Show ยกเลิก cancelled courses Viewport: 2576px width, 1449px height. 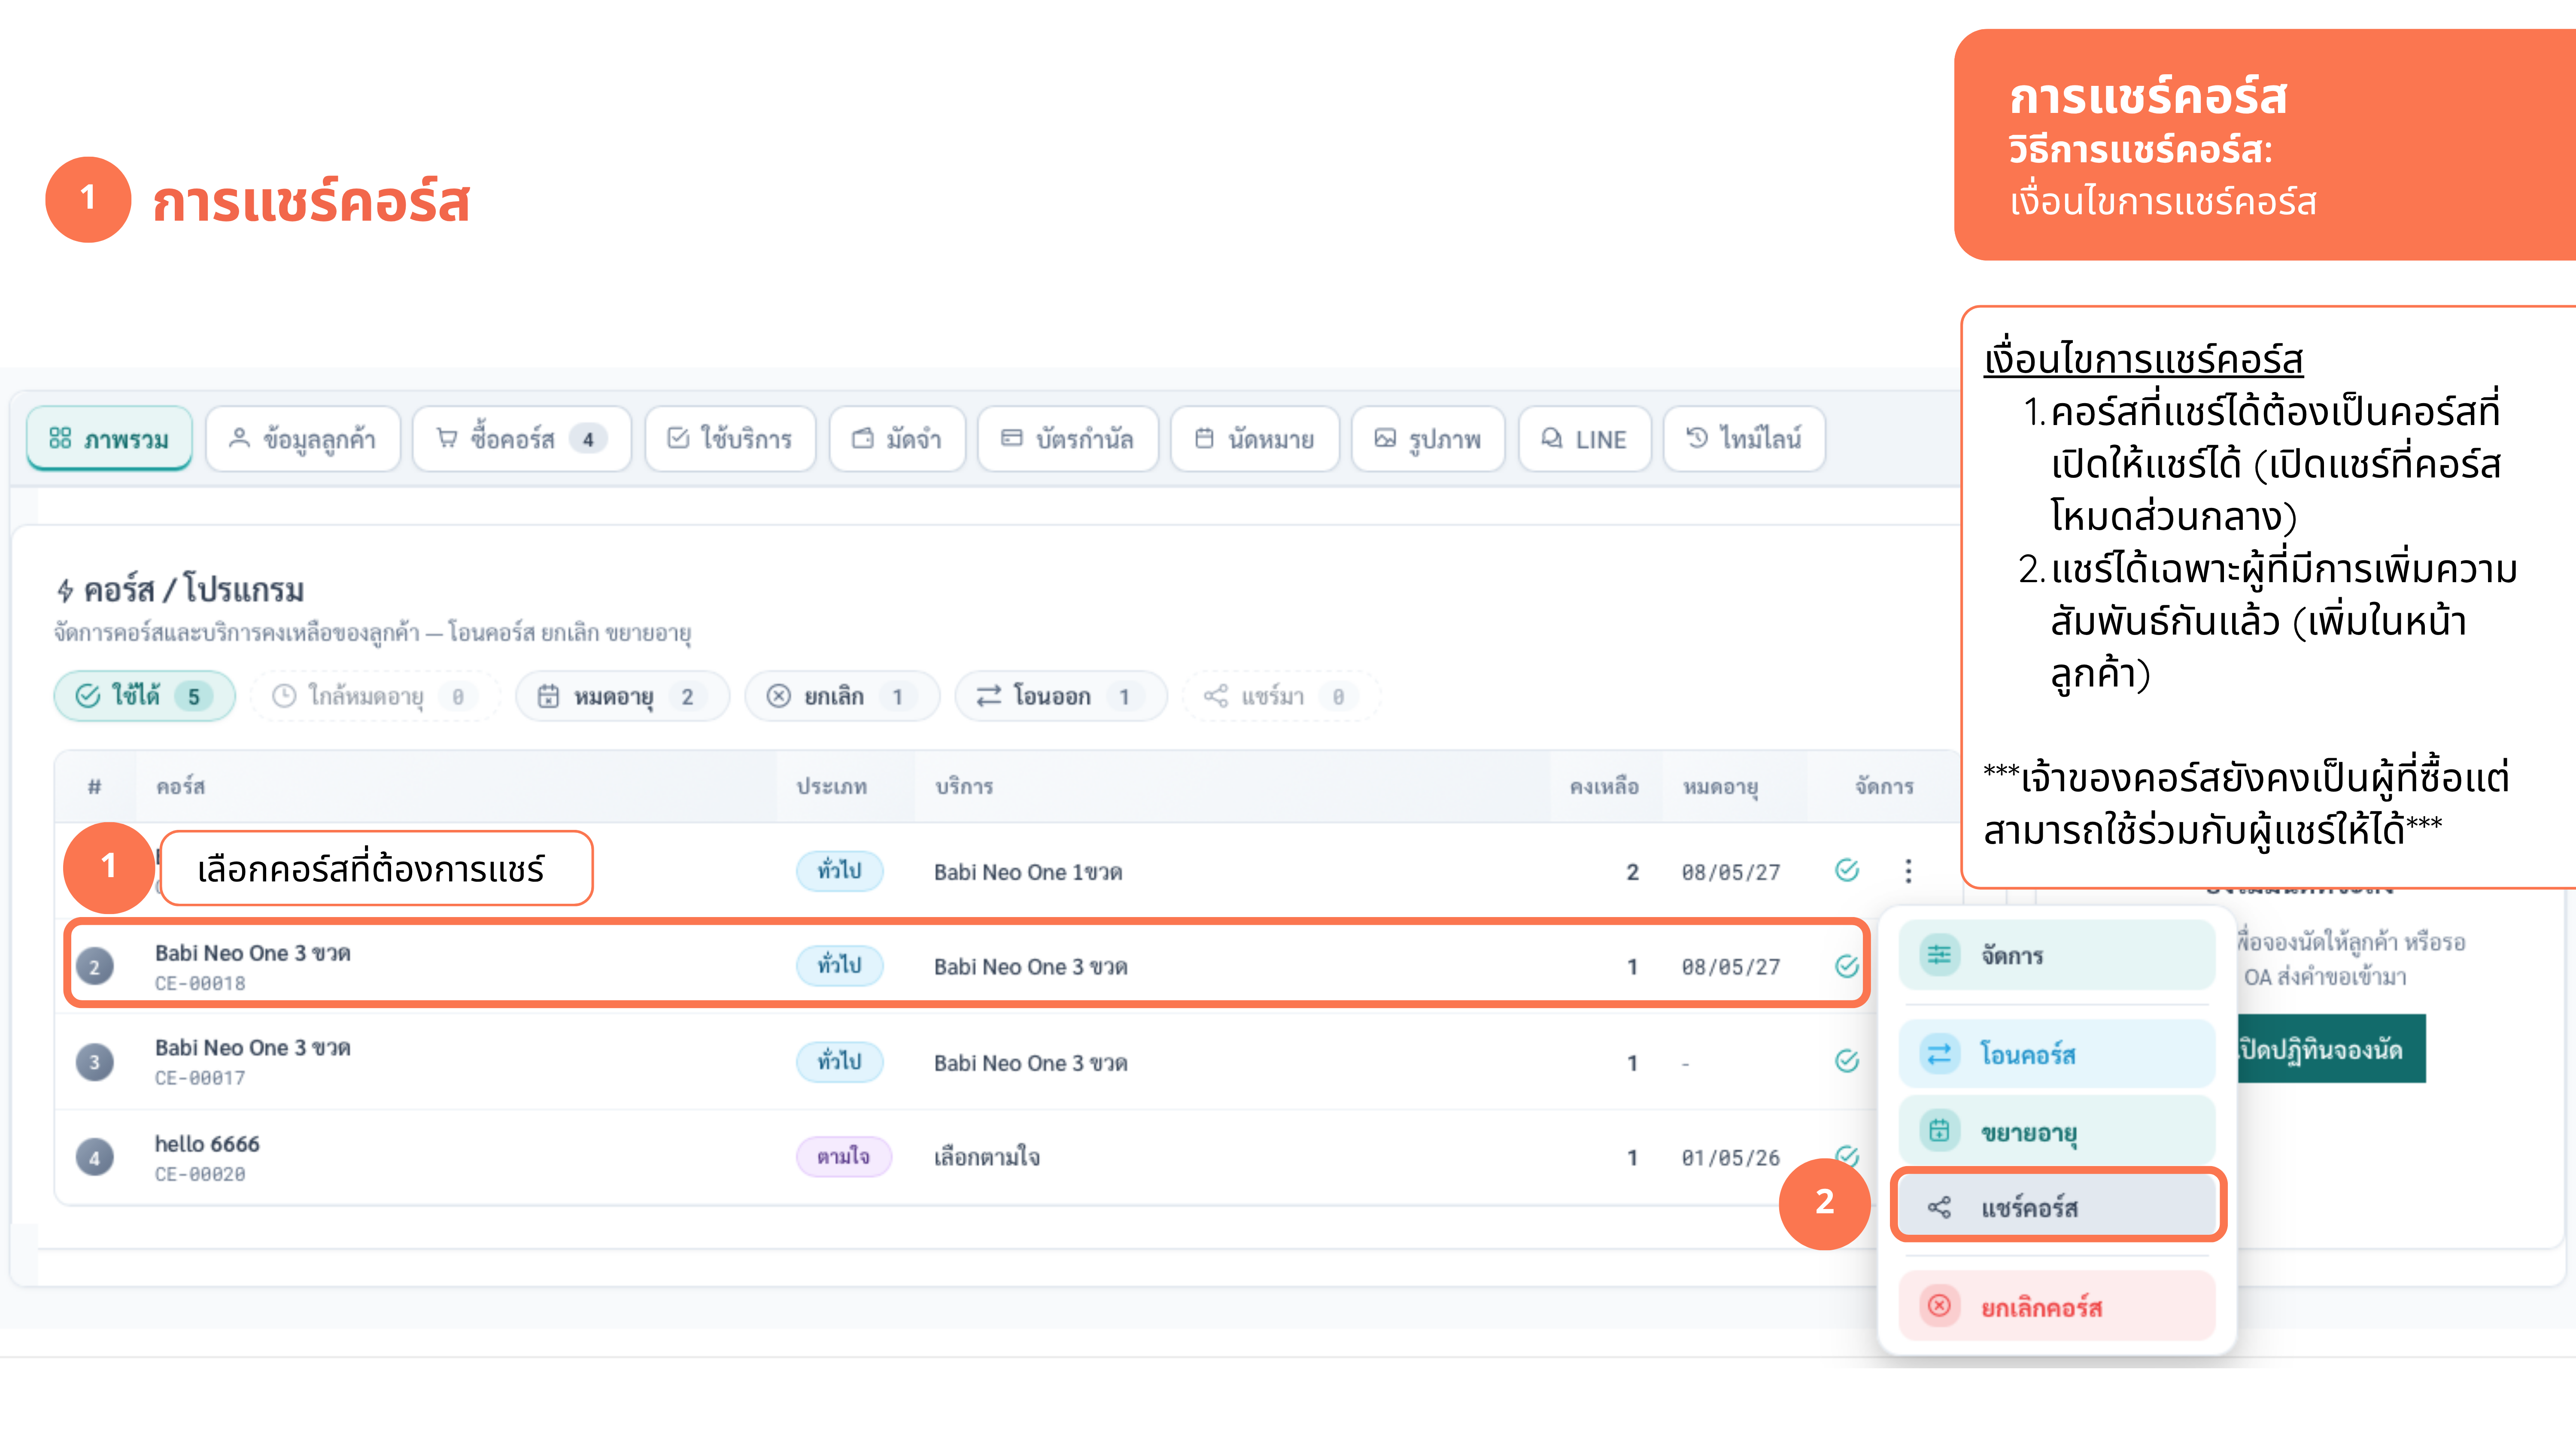click(842, 696)
